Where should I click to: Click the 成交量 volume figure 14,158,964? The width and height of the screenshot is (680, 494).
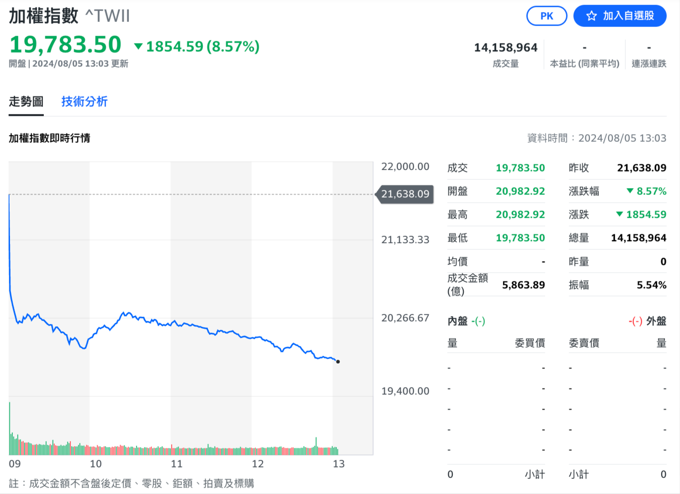[x=505, y=48]
